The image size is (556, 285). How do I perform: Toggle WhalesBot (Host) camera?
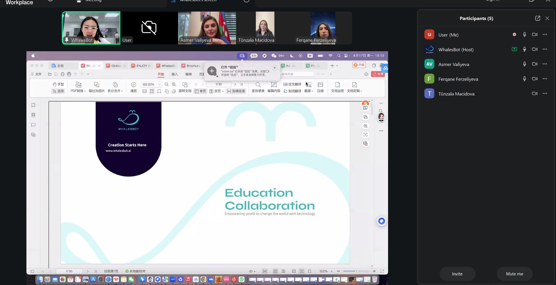click(535, 50)
